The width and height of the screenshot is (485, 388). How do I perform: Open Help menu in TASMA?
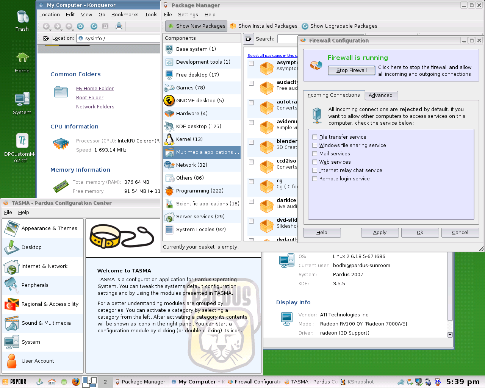tap(23, 213)
